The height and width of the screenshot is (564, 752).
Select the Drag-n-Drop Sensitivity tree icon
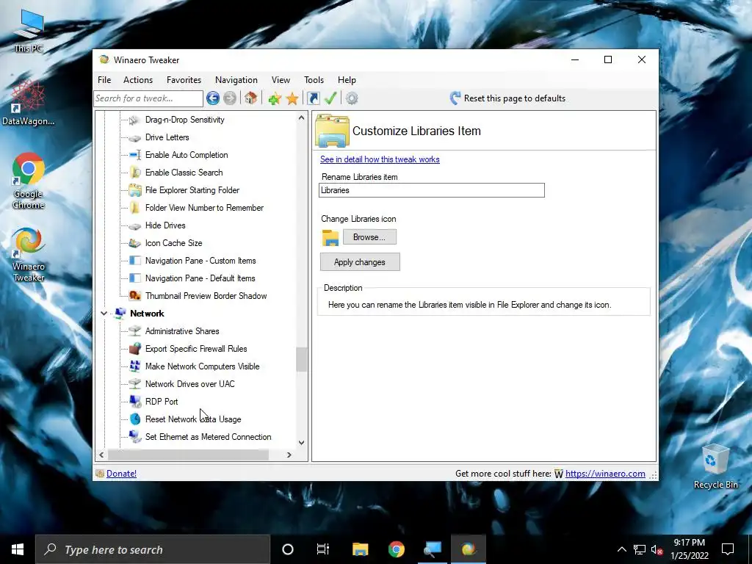(135, 120)
